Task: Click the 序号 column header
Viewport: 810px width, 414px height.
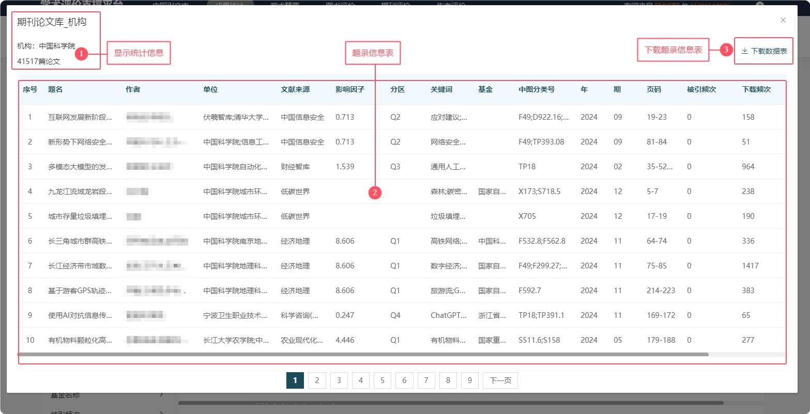Action: pyautogui.click(x=30, y=89)
